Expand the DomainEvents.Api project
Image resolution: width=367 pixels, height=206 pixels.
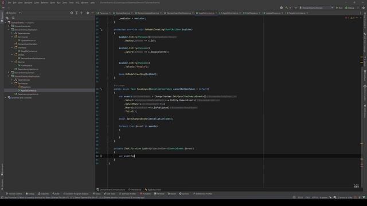9,26
